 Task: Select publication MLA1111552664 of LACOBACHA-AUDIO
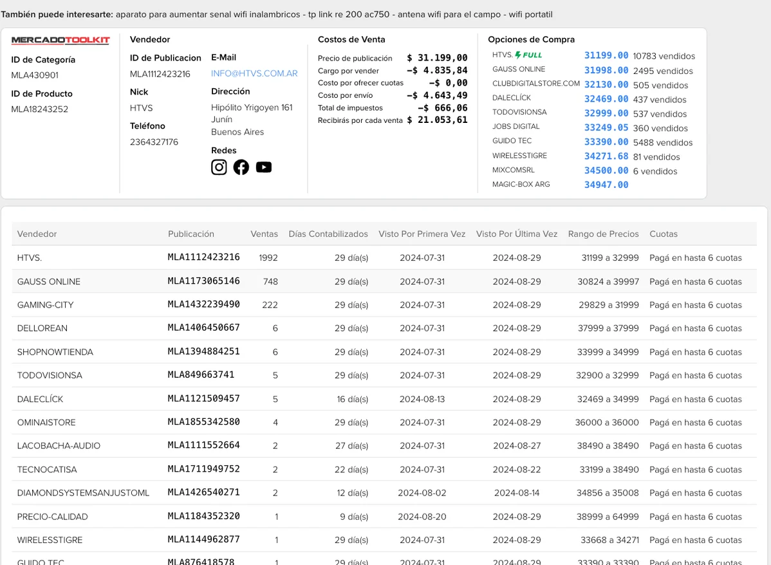(x=203, y=445)
